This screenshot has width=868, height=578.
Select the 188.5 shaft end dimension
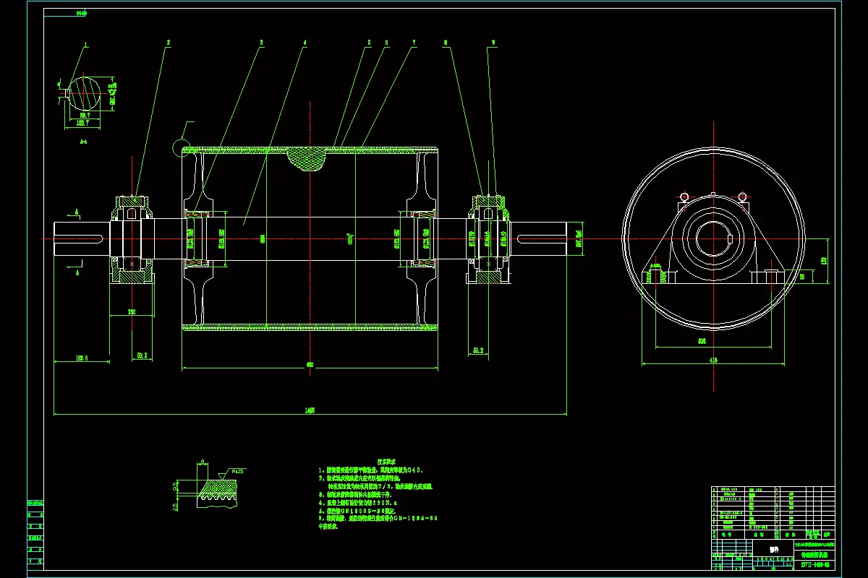[81, 357]
